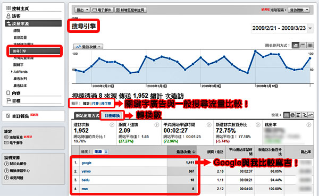Screen dimensions: 319x196
Task: Select the 網站使用方式 site usage tab
Action: 88,116
